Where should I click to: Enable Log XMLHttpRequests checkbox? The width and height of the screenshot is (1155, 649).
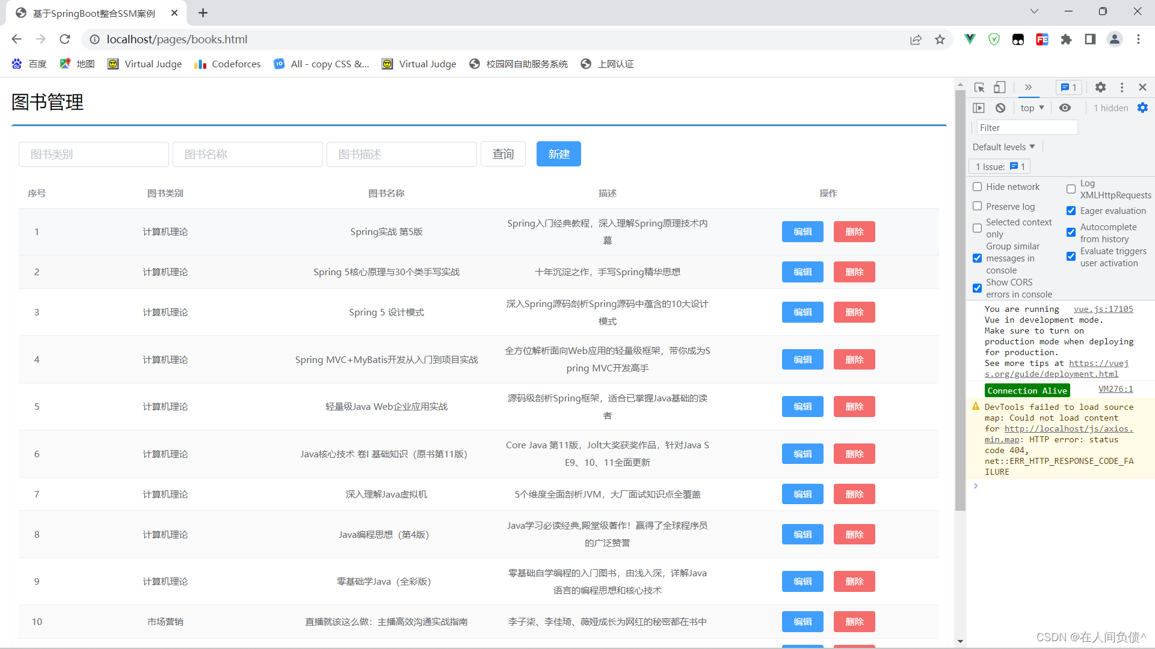(1071, 189)
